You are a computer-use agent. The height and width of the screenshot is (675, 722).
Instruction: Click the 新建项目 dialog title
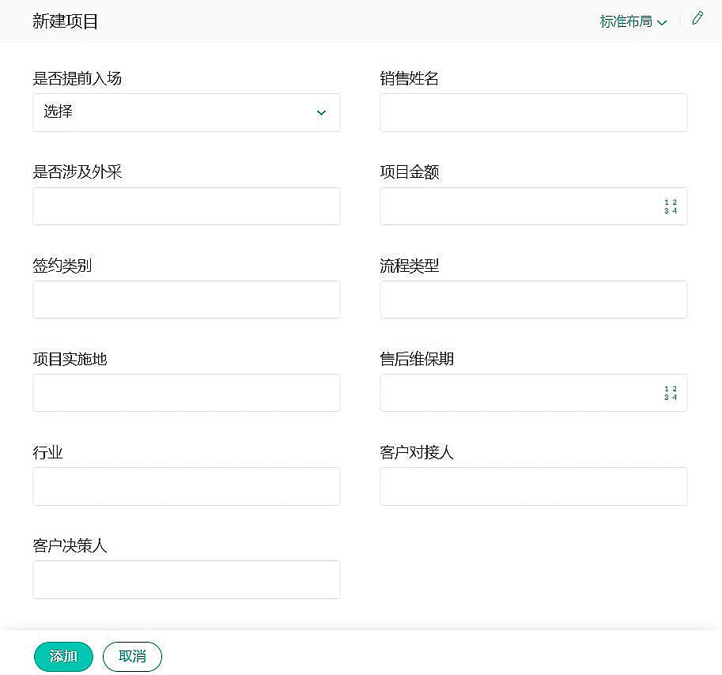[65, 21]
